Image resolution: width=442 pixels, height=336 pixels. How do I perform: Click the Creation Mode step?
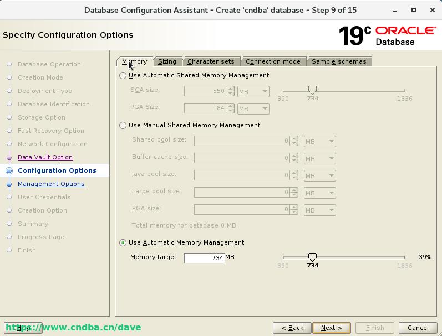click(40, 77)
